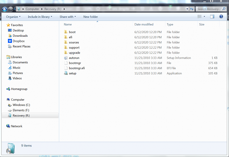Click the Search Recovery input field
This screenshot has width=229, height=157.
pos(209,9)
